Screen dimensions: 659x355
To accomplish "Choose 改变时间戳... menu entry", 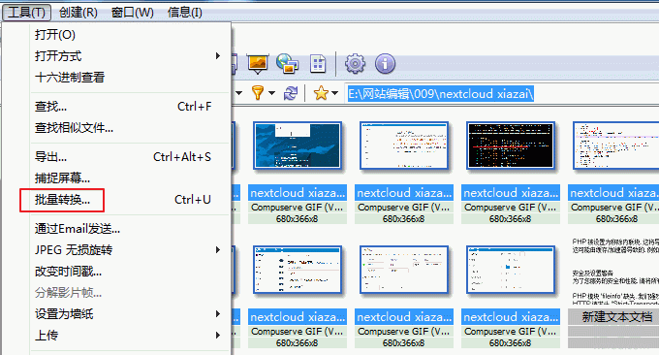I will (x=68, y=272).
